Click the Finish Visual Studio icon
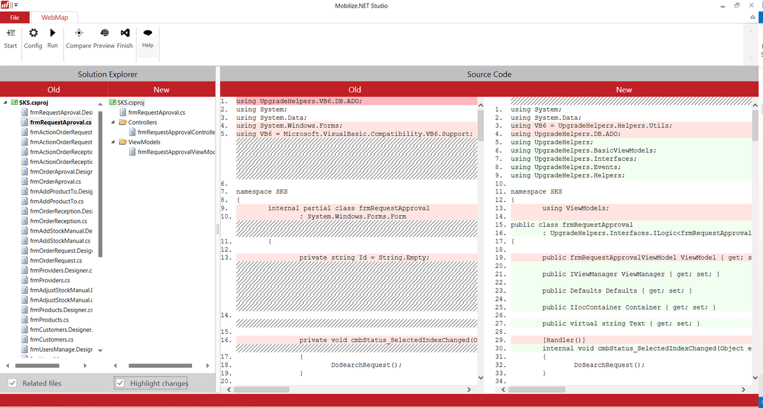The image size is (763, 408). pyautogui.click(x=125, y=33)
